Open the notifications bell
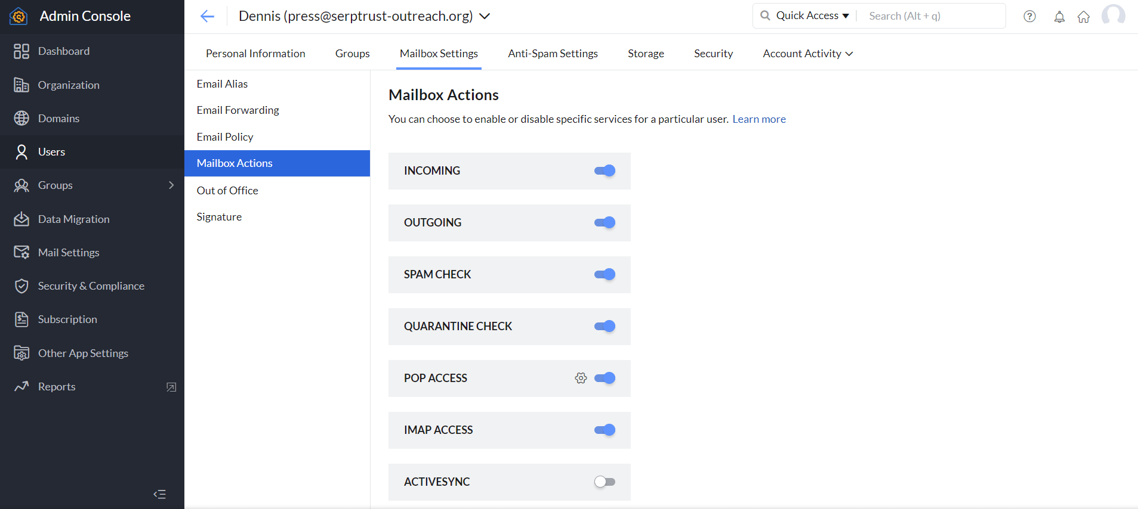Screen dimensions: 1138x509 click(1059, 17)
